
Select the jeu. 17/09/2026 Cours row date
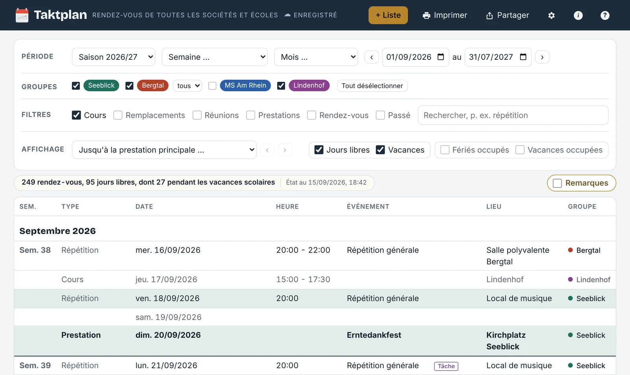[166, 279]
